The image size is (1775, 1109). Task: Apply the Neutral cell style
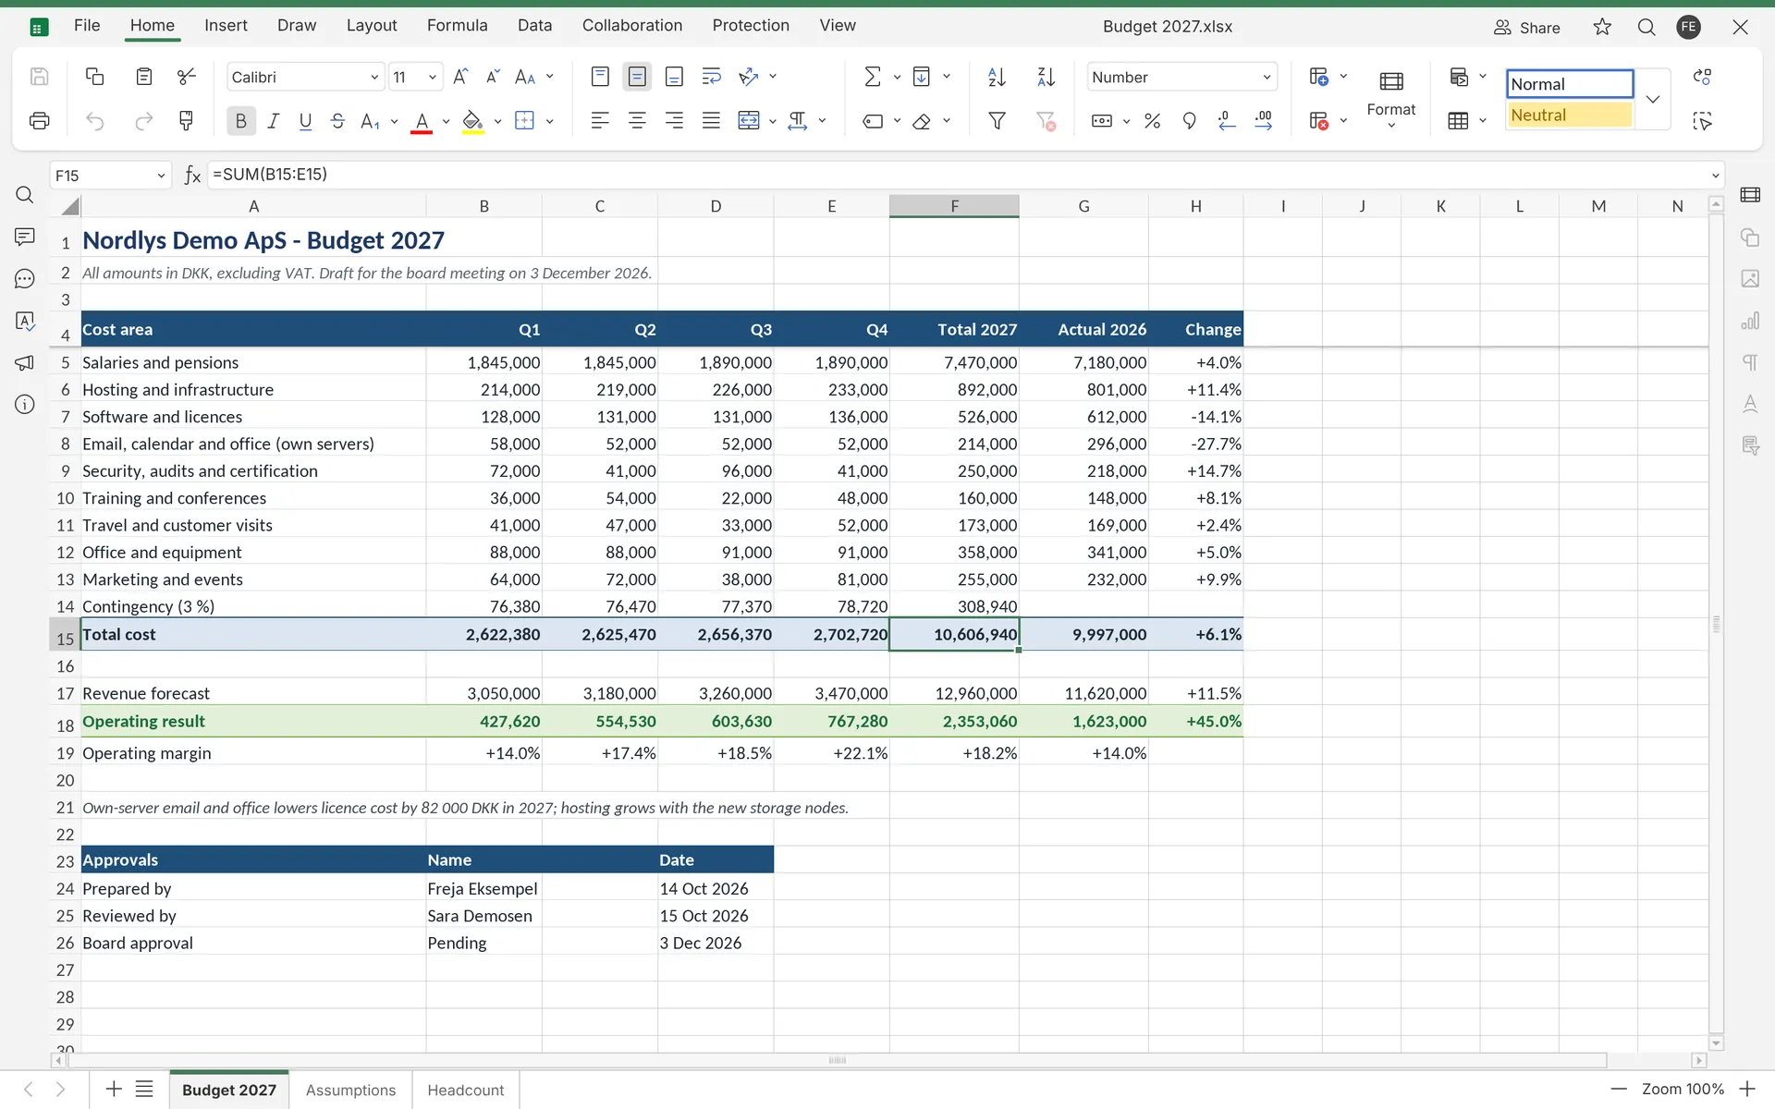1570,115
